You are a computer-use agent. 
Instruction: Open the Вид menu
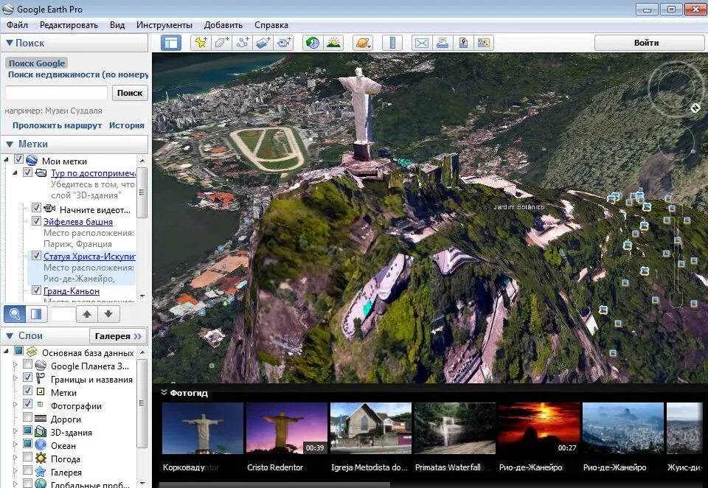pos(117,25)
